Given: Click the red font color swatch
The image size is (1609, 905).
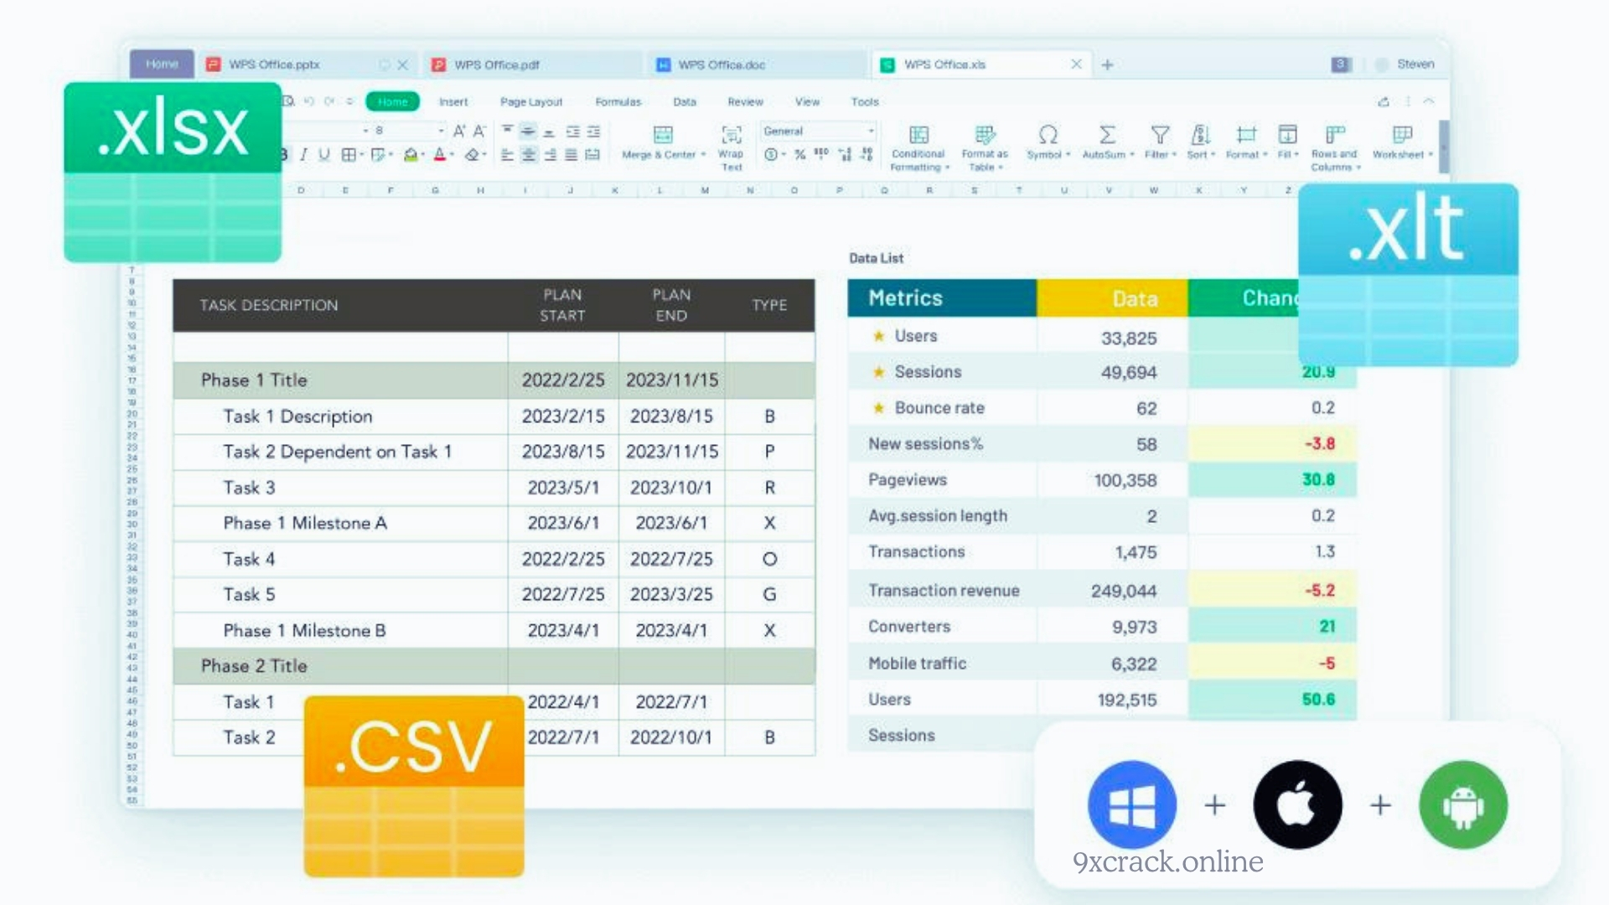Looking at the screenshot, I should click(439, 154).
